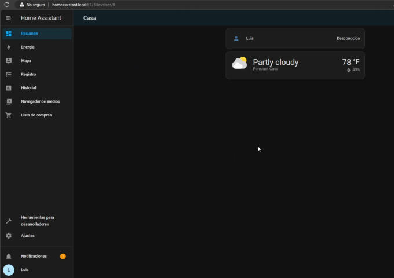Go to Mapa in sidebar

37,61
